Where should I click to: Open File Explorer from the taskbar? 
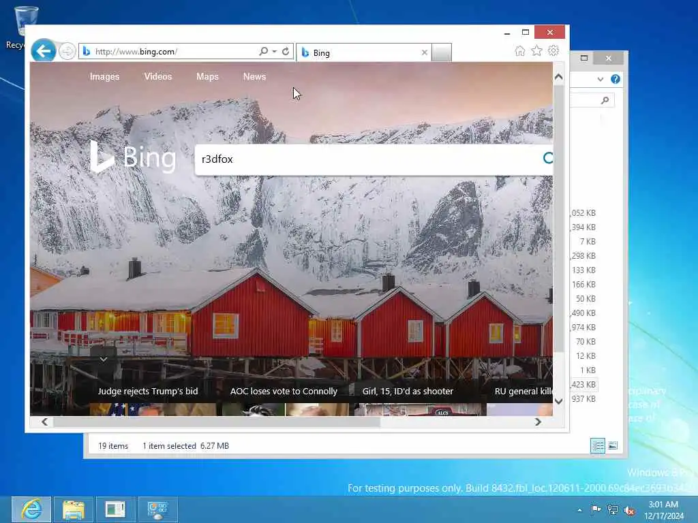click(x=74, y=509)
